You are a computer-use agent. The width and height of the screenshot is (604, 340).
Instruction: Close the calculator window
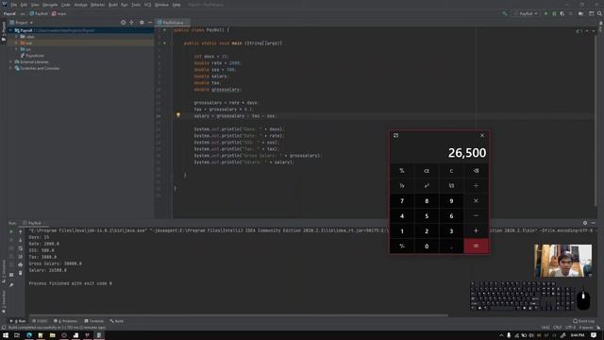tap(482, 136)
